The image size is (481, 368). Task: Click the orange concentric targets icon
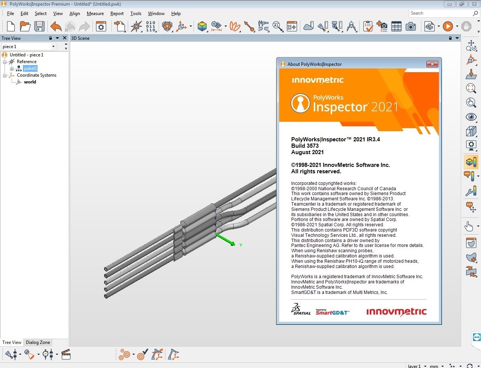coord(124,354)
